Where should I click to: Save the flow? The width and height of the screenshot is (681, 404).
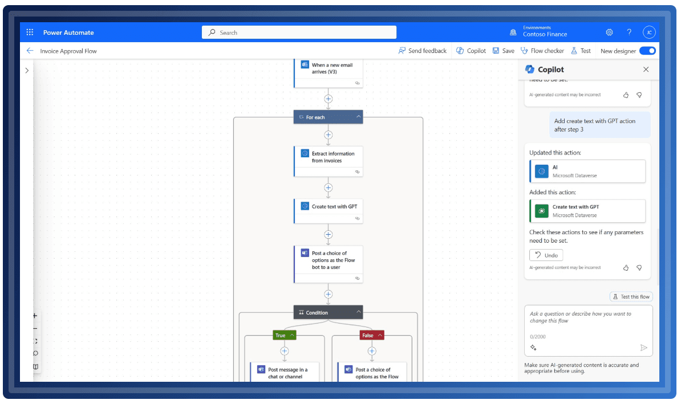click(x=504, y=51)
